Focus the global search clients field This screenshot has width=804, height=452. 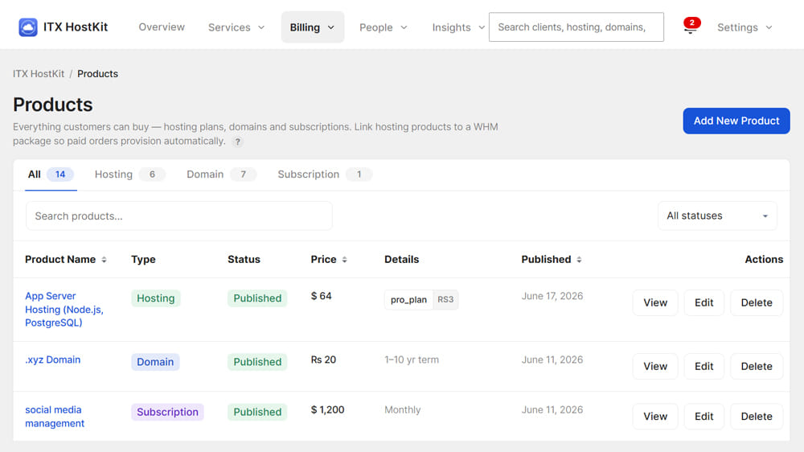pos(576,27)
